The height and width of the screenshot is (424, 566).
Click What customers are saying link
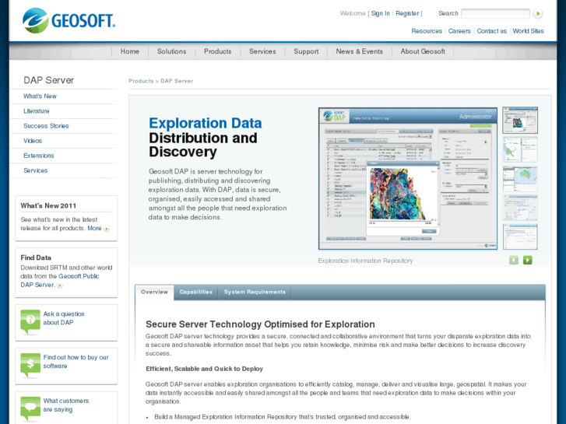(x=66, y=405)
